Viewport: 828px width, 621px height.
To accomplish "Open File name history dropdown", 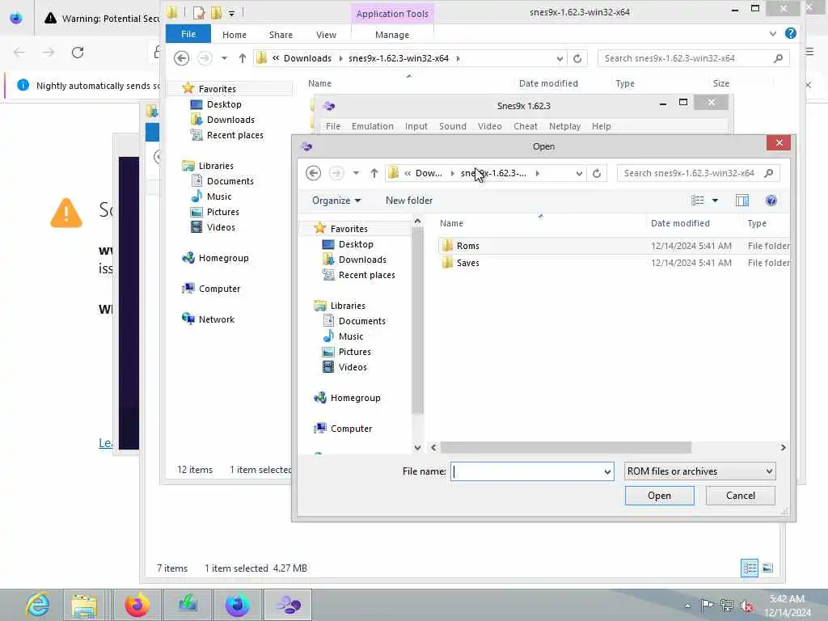I will [x=607, y=471].
